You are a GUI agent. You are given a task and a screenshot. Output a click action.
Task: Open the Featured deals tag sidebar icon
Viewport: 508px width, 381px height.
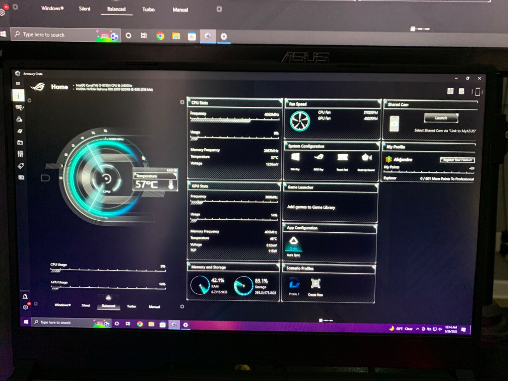coord(21,166)
